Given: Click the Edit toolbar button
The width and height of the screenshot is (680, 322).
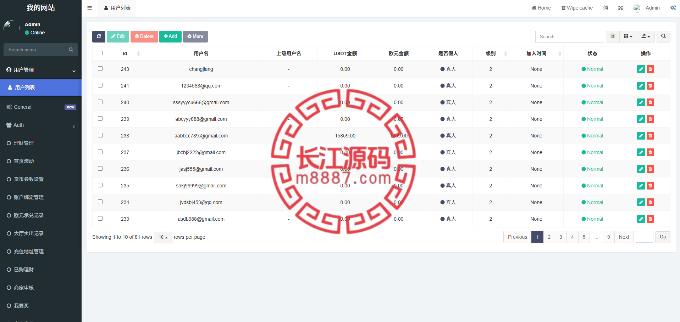Looking at the screenshot, I should pos(118,36).
